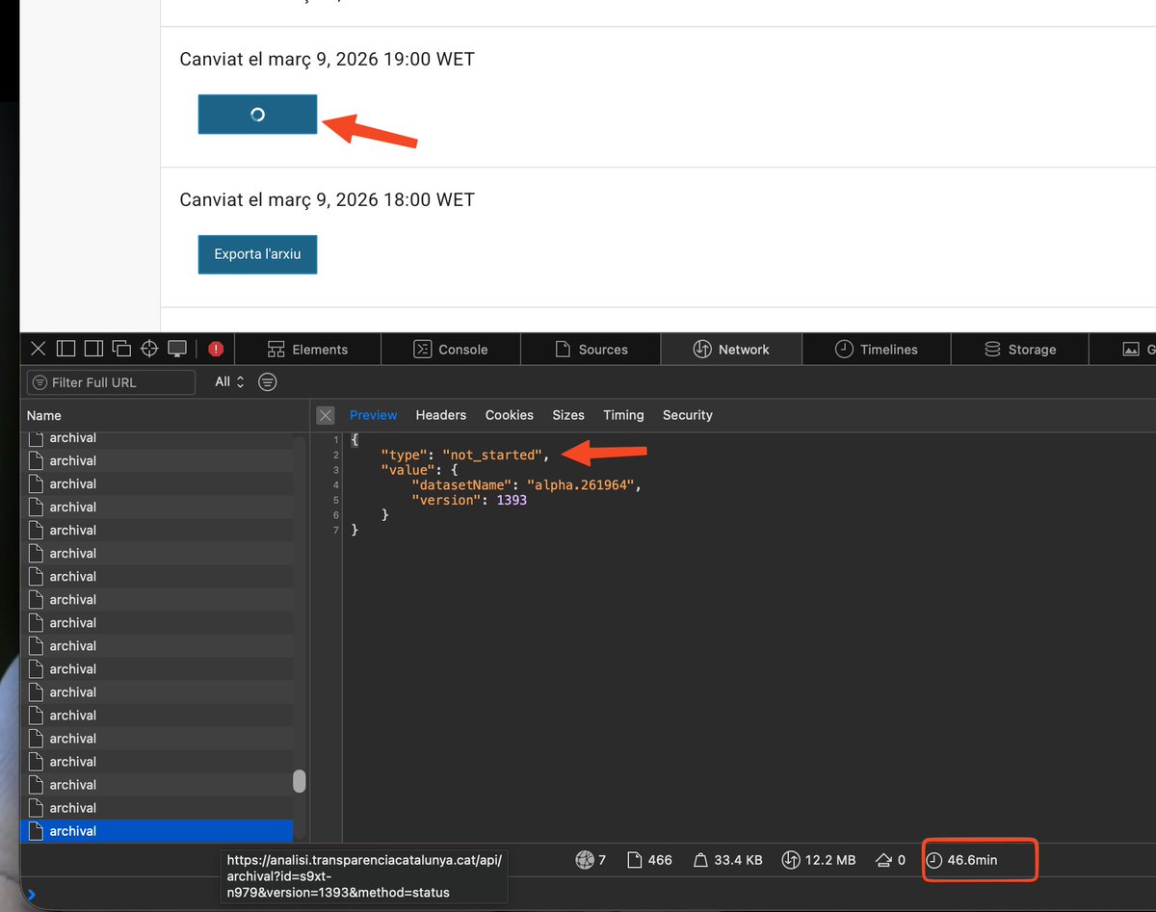Open device settings monitor icon
This screenshot has height=912, width=1156.
[177, 349]
